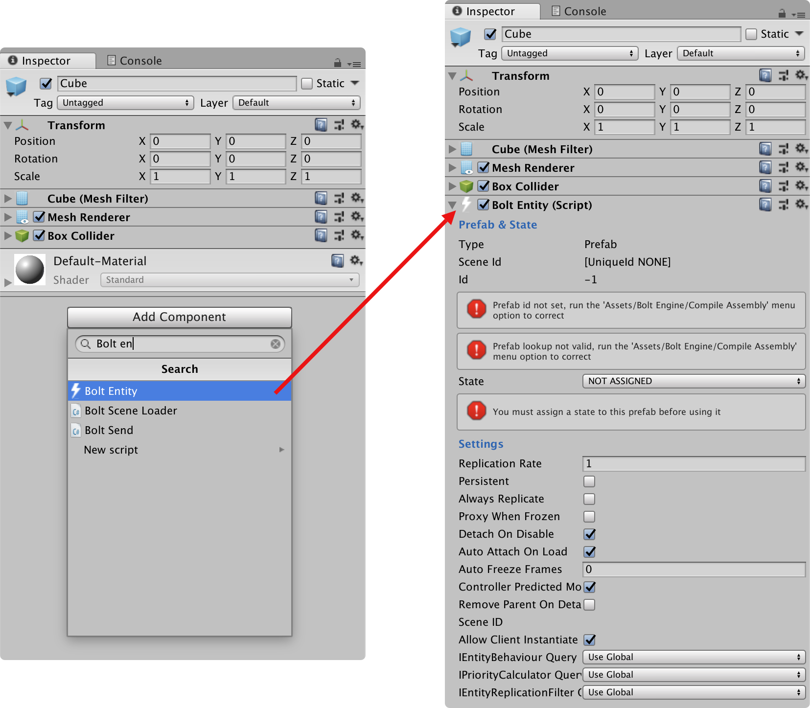Click Cube name field in right Inspector
This screenshot has height=708, width=810.
point(621,34)
